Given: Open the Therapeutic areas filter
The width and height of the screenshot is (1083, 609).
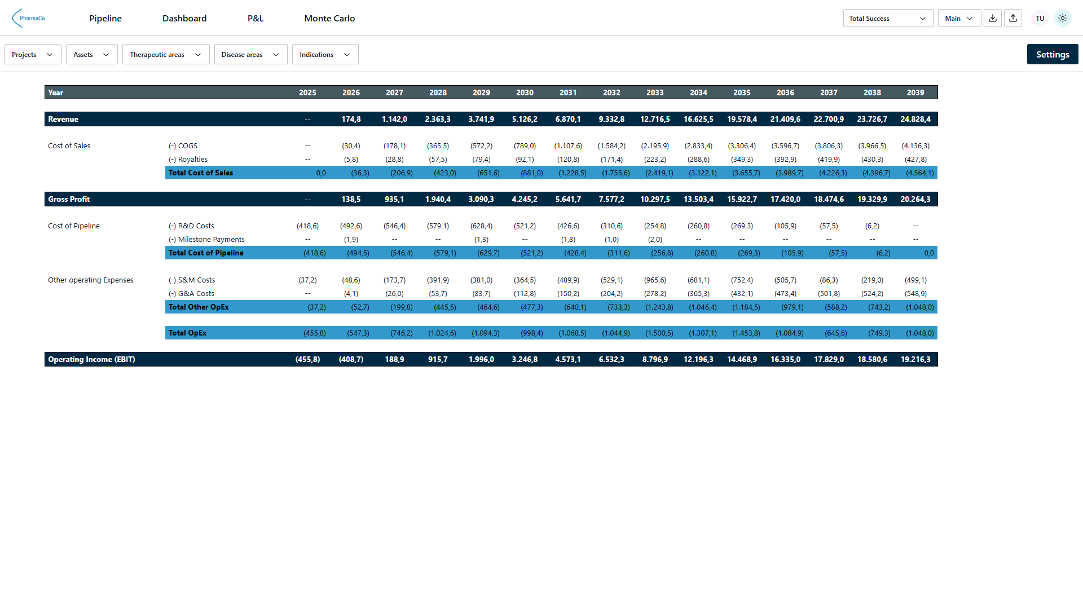Looking at the screenshot, I should (x=165, y=54).
